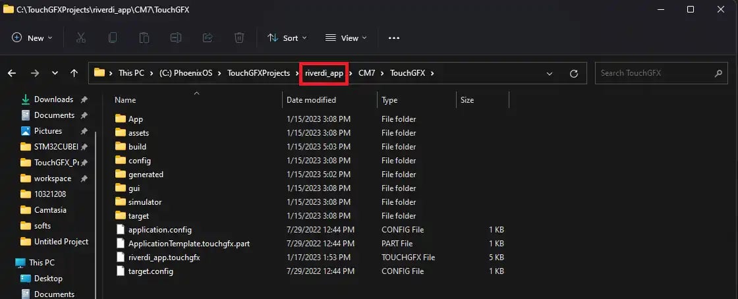Go up one folder level arrow
The width and height of the screenshot is (738, 299).
pos(74,73)
